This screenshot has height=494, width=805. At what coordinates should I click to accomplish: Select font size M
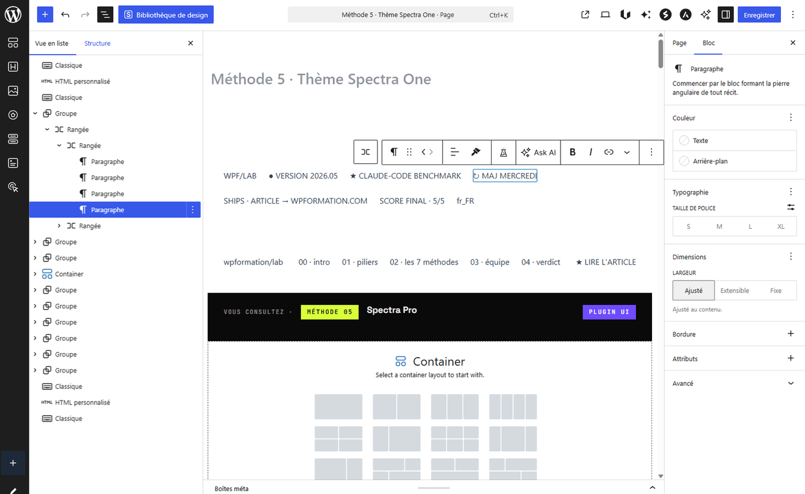(719, 227)
